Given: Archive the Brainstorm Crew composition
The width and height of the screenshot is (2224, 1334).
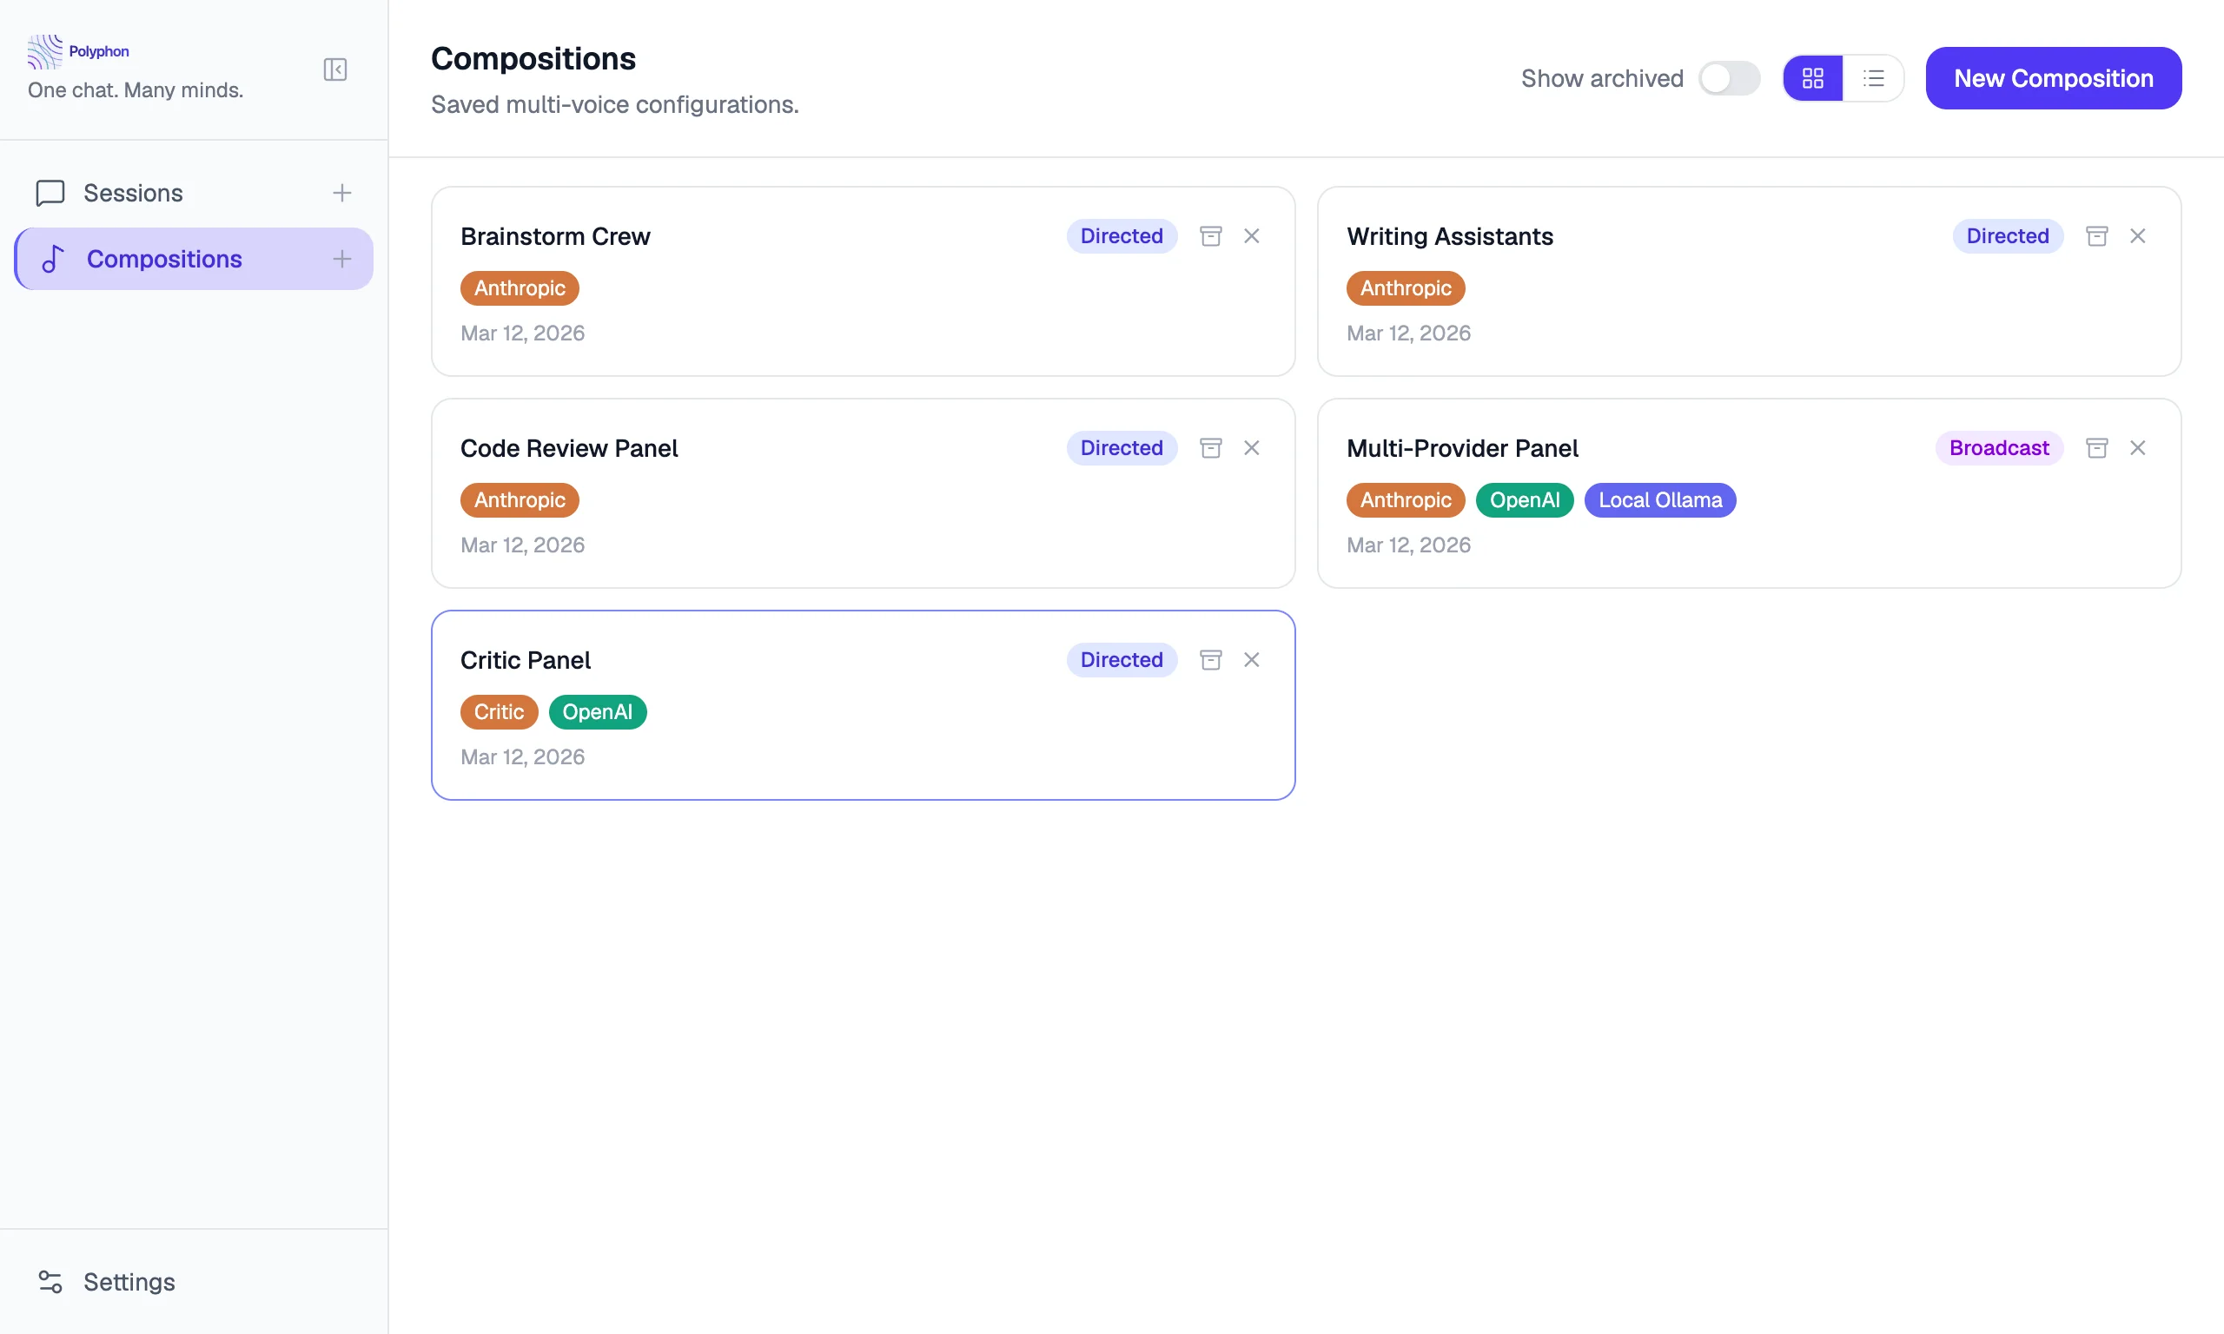Looking at the screenshot, I should pos(1211,235).
